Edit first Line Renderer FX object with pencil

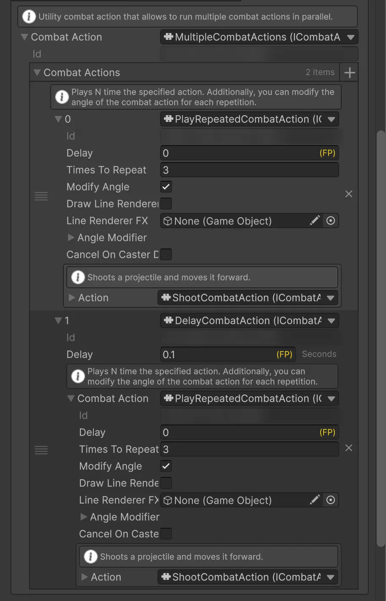pyautogui.click(x=315, y=221)
